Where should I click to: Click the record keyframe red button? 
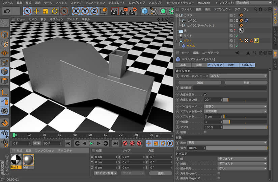124,143
